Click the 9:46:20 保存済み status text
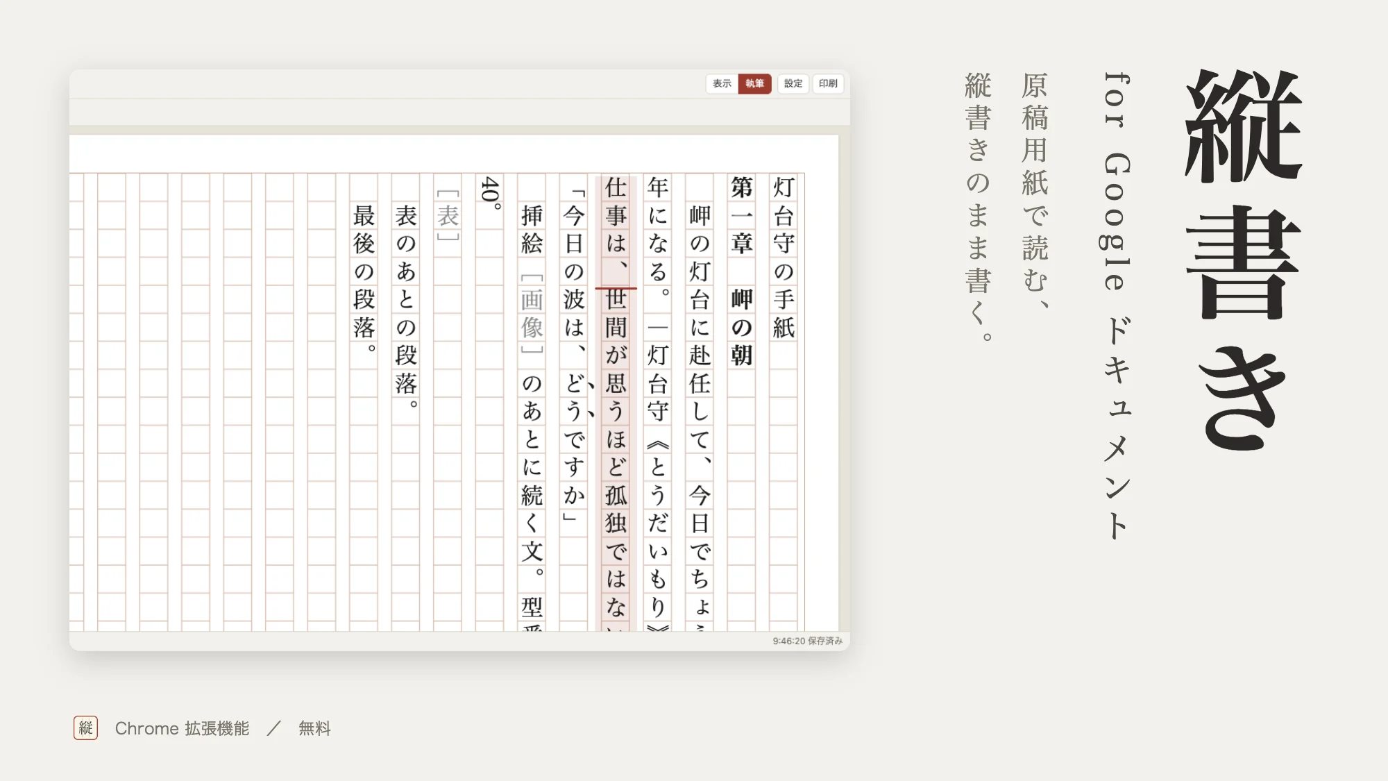The width and height of the screenshot is (1388, 781). (807, 641)
